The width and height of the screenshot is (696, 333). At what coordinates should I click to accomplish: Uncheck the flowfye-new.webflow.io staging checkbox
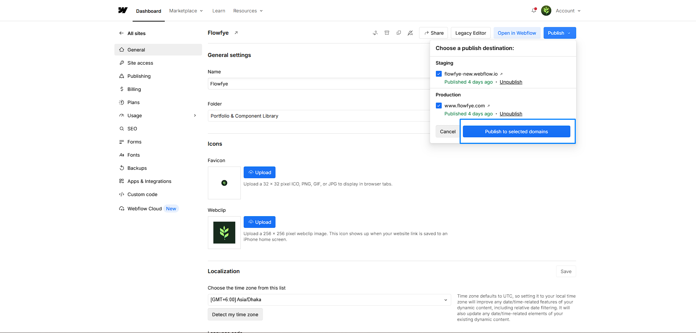pos(439,74)
